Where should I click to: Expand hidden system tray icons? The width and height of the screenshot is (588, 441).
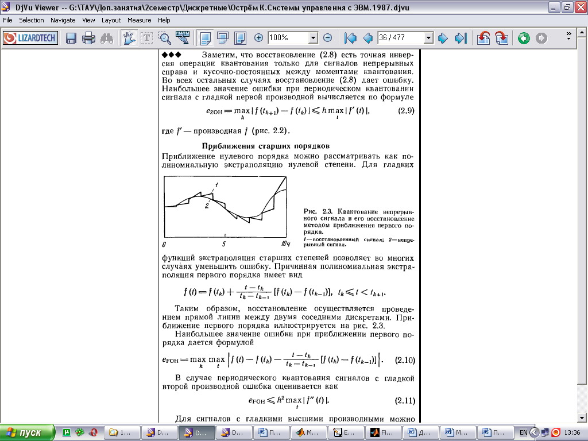(534, 432)
